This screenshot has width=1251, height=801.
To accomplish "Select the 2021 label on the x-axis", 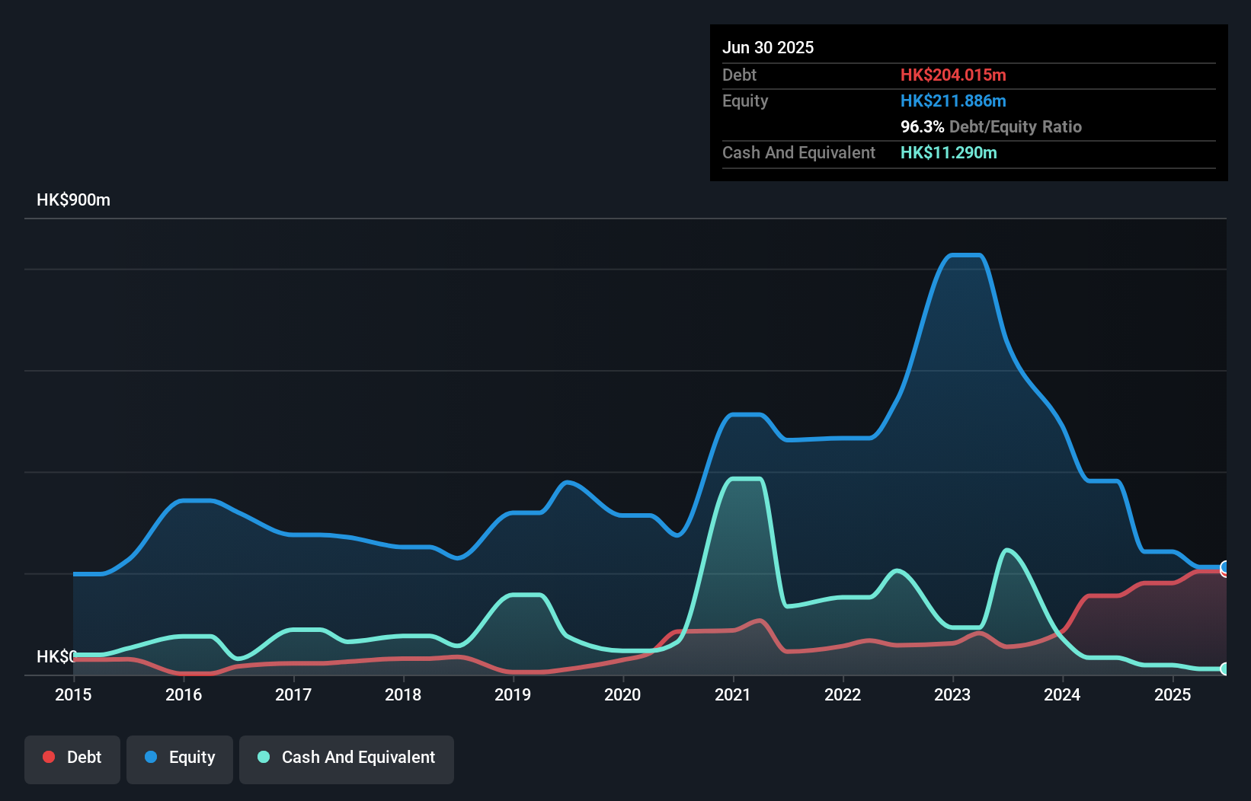I will [x=733, y=695].
